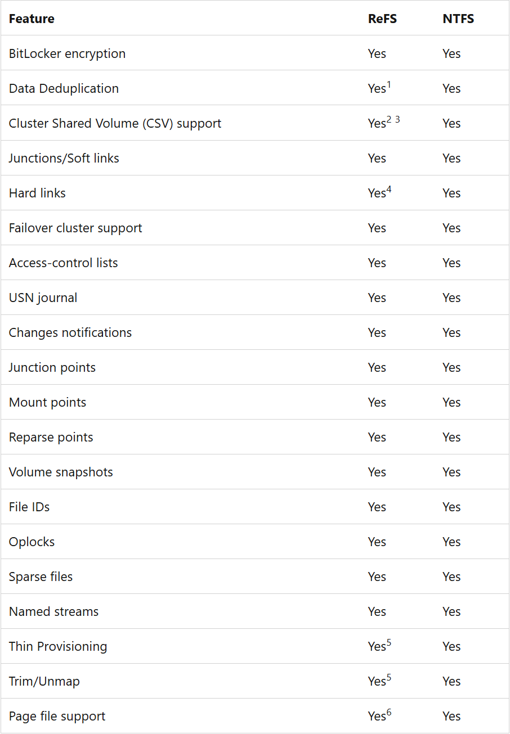Click the USN journal feature cell
This screenshot has width=510, height=734.
(43, 298)
